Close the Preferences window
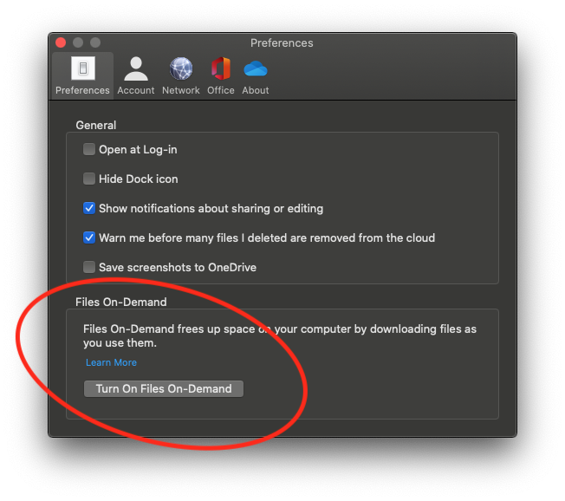Image resolution: width=565 pixels, height=501 pixels. pyautogui.click(x=61, y=42)
